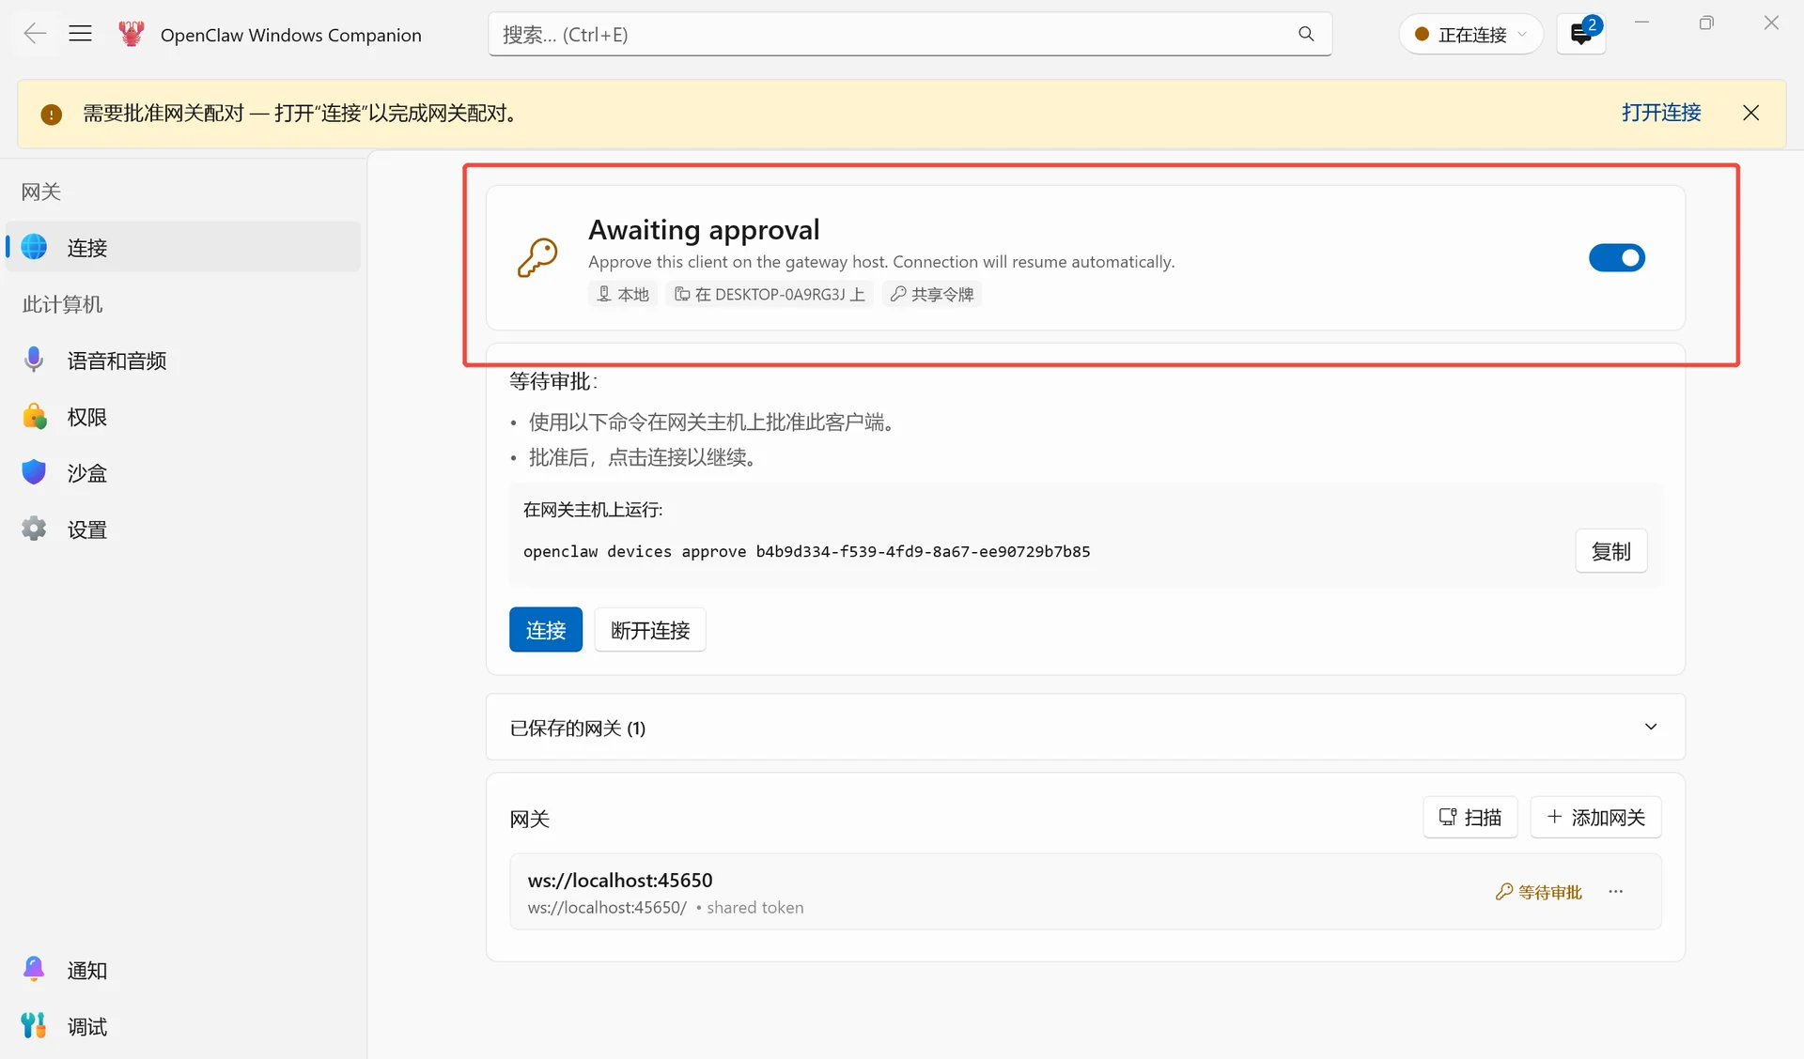Open the 通知 page
Viewport: 1804px width, 1059px height.
183,970
